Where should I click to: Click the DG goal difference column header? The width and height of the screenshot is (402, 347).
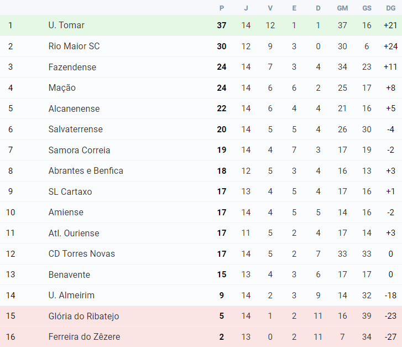[390, 8]
